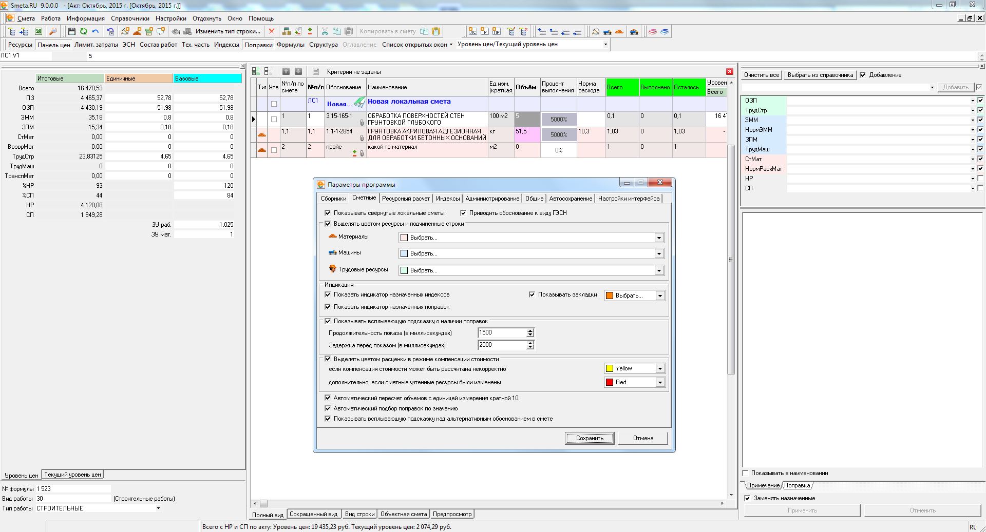Click the red X delete row icon
Viewport: 986px width, 532px height.
[272, 31]
